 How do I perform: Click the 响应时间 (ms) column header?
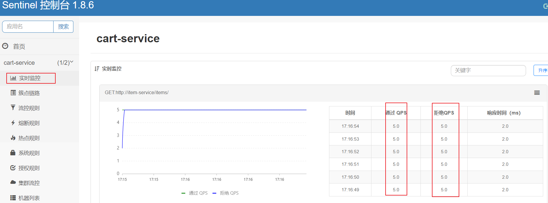[505, 113]
